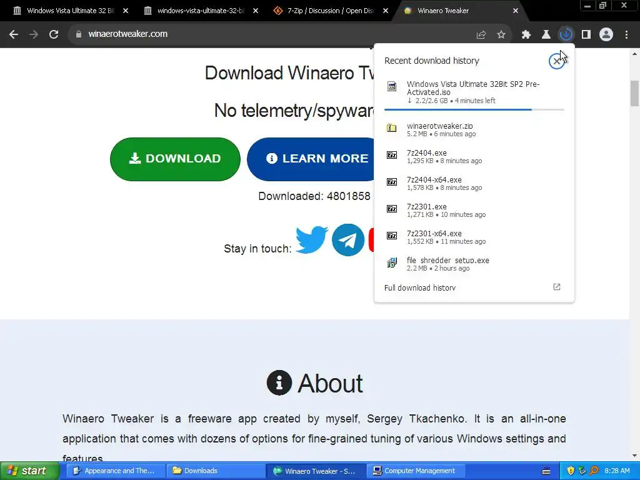The image size is (640, 480).
Task: Open 7z2301-x64.exe download entry
Action: [x=474, y=237]
